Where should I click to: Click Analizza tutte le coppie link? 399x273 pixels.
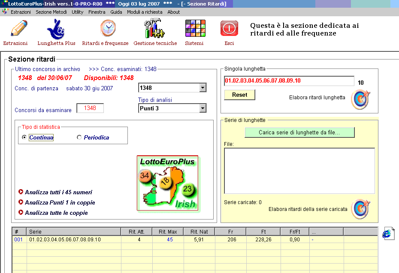(x=56, y=213)
